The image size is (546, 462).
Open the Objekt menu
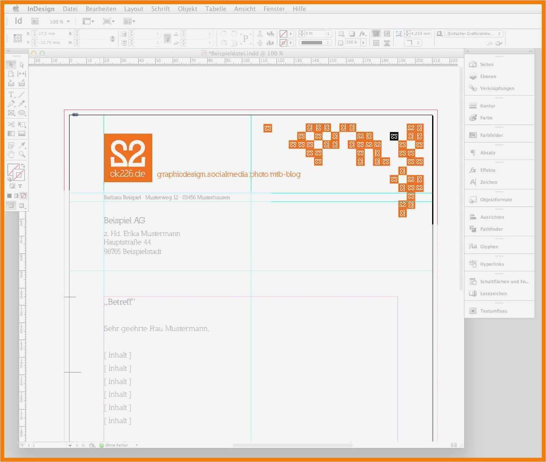click(x=188, y=9)
